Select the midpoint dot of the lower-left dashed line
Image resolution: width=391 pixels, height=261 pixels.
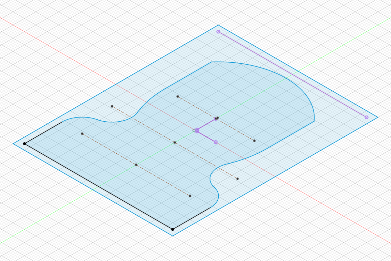point(136,165)
